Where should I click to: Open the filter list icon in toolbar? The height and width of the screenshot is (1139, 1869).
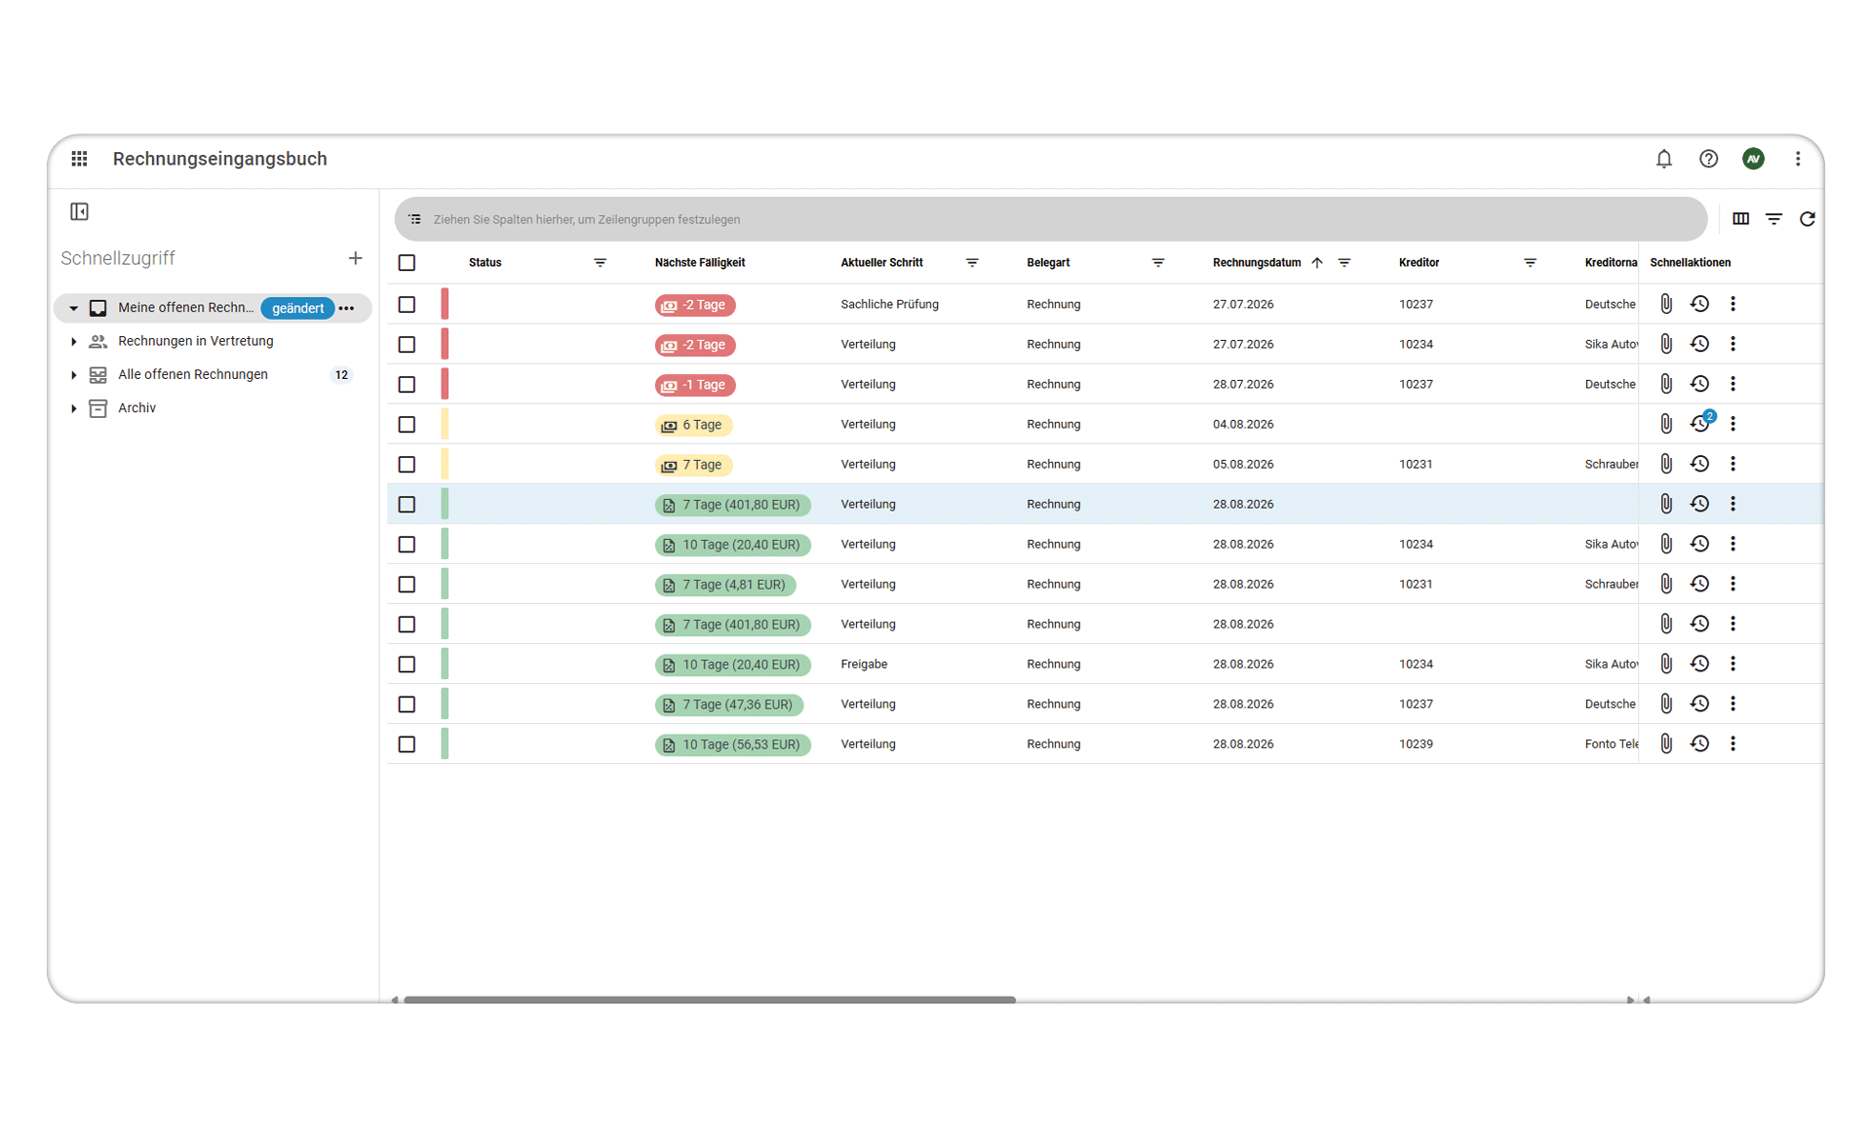coord(1773,219)
